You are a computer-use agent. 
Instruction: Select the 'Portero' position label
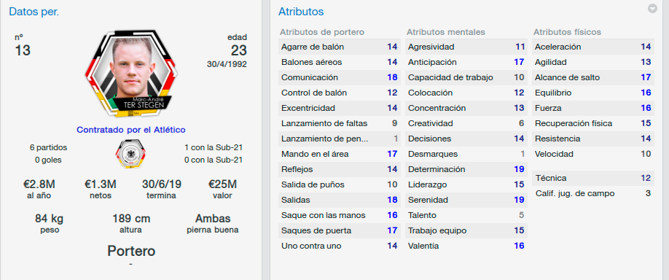click(131, 251)
